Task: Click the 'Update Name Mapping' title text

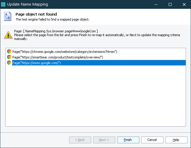Action: (27, 4)
